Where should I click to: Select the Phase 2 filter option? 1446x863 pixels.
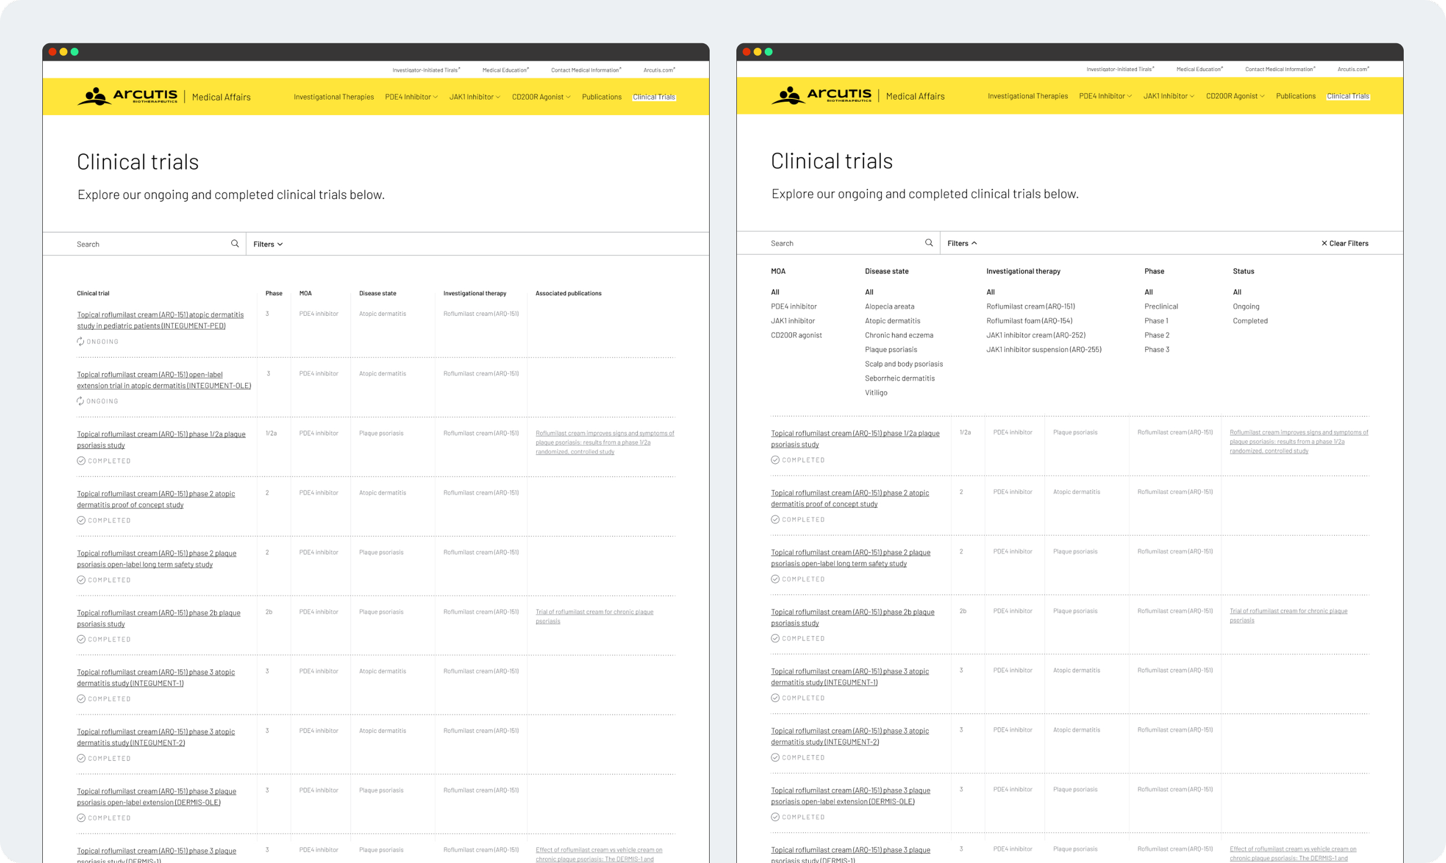(1156, 335)
